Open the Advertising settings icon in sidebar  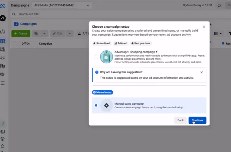click(x=3, y=75)
